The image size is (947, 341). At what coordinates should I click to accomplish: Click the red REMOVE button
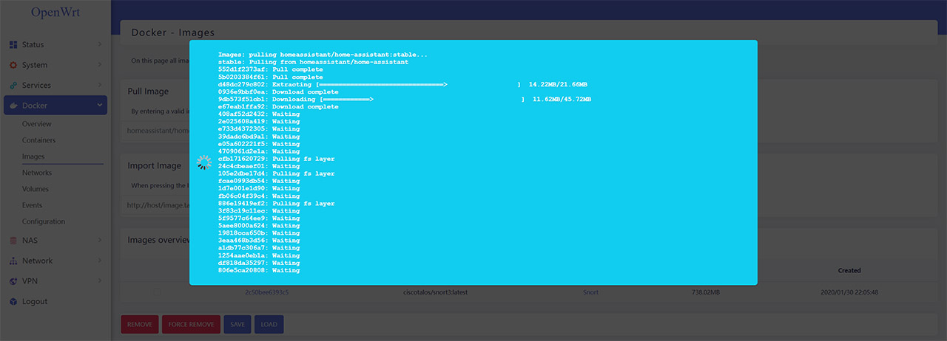139,324
